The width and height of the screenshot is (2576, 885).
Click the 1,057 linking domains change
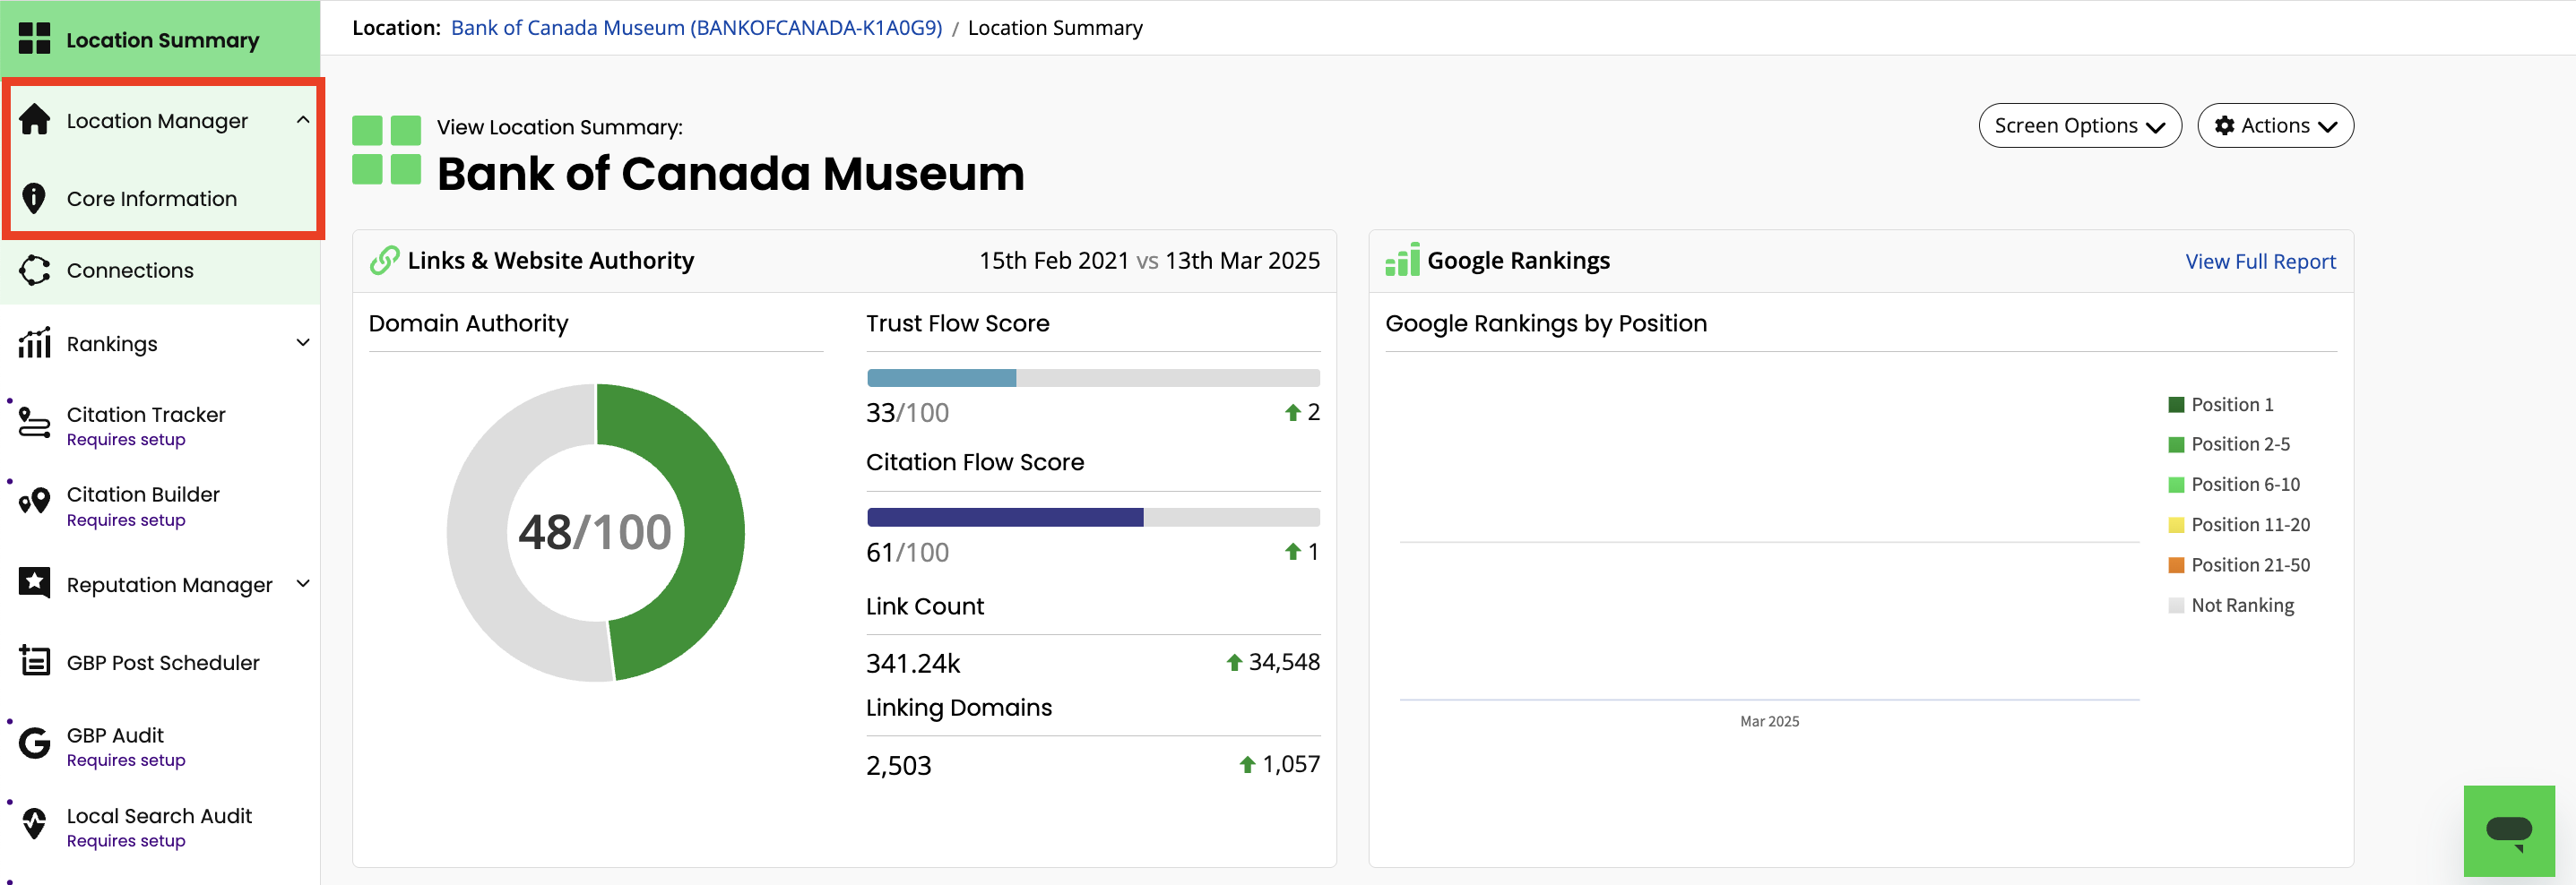point(1291,764)
